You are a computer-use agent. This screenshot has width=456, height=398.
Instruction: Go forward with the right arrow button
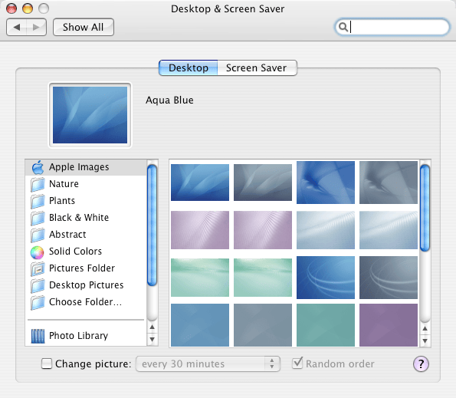(36, 28)
